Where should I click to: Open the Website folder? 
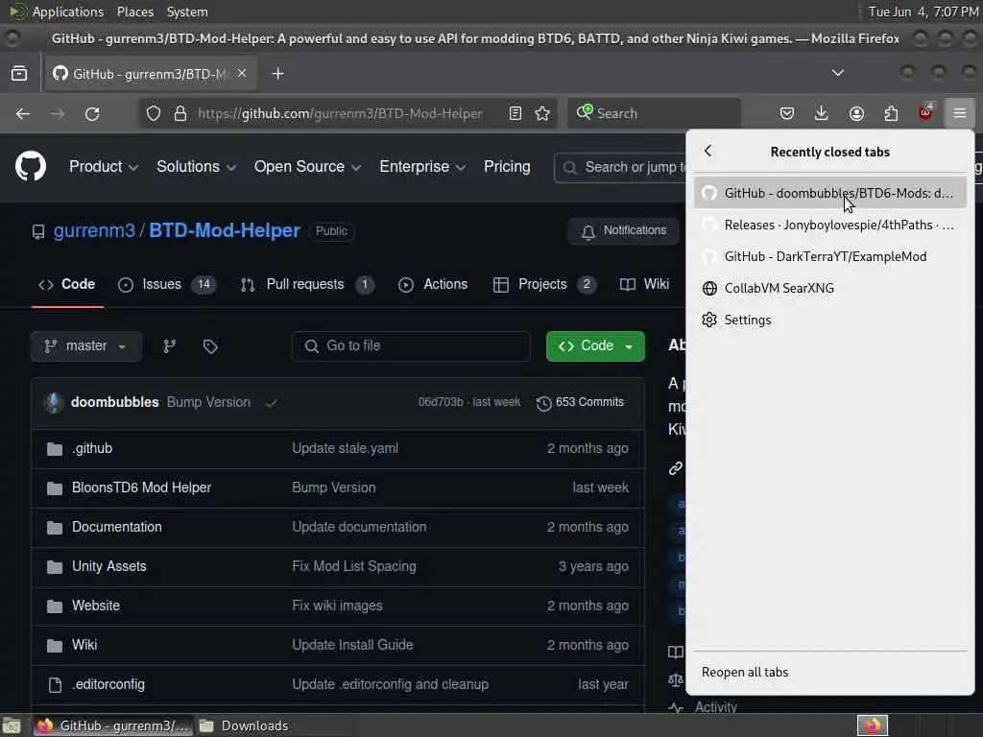click(x=96, y=606)
